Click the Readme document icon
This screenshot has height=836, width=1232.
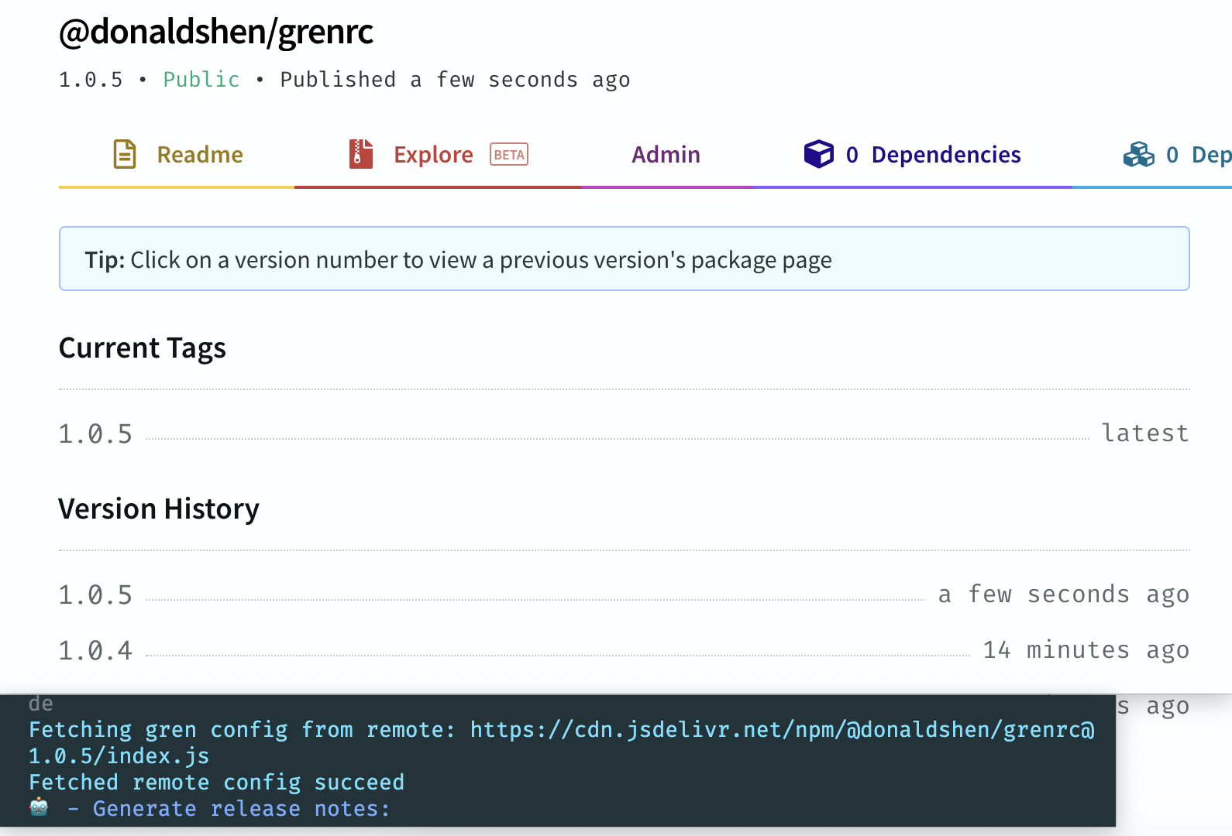125,154
